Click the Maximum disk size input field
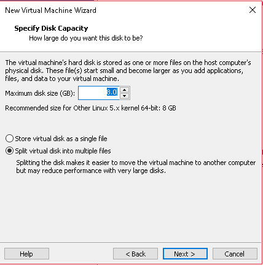Viewport: 263px width, 265px height. (x=98, y=93)
